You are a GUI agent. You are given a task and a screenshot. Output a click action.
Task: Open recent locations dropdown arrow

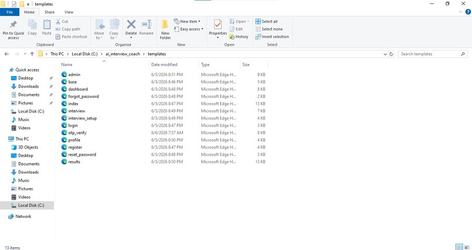(25, 54)
